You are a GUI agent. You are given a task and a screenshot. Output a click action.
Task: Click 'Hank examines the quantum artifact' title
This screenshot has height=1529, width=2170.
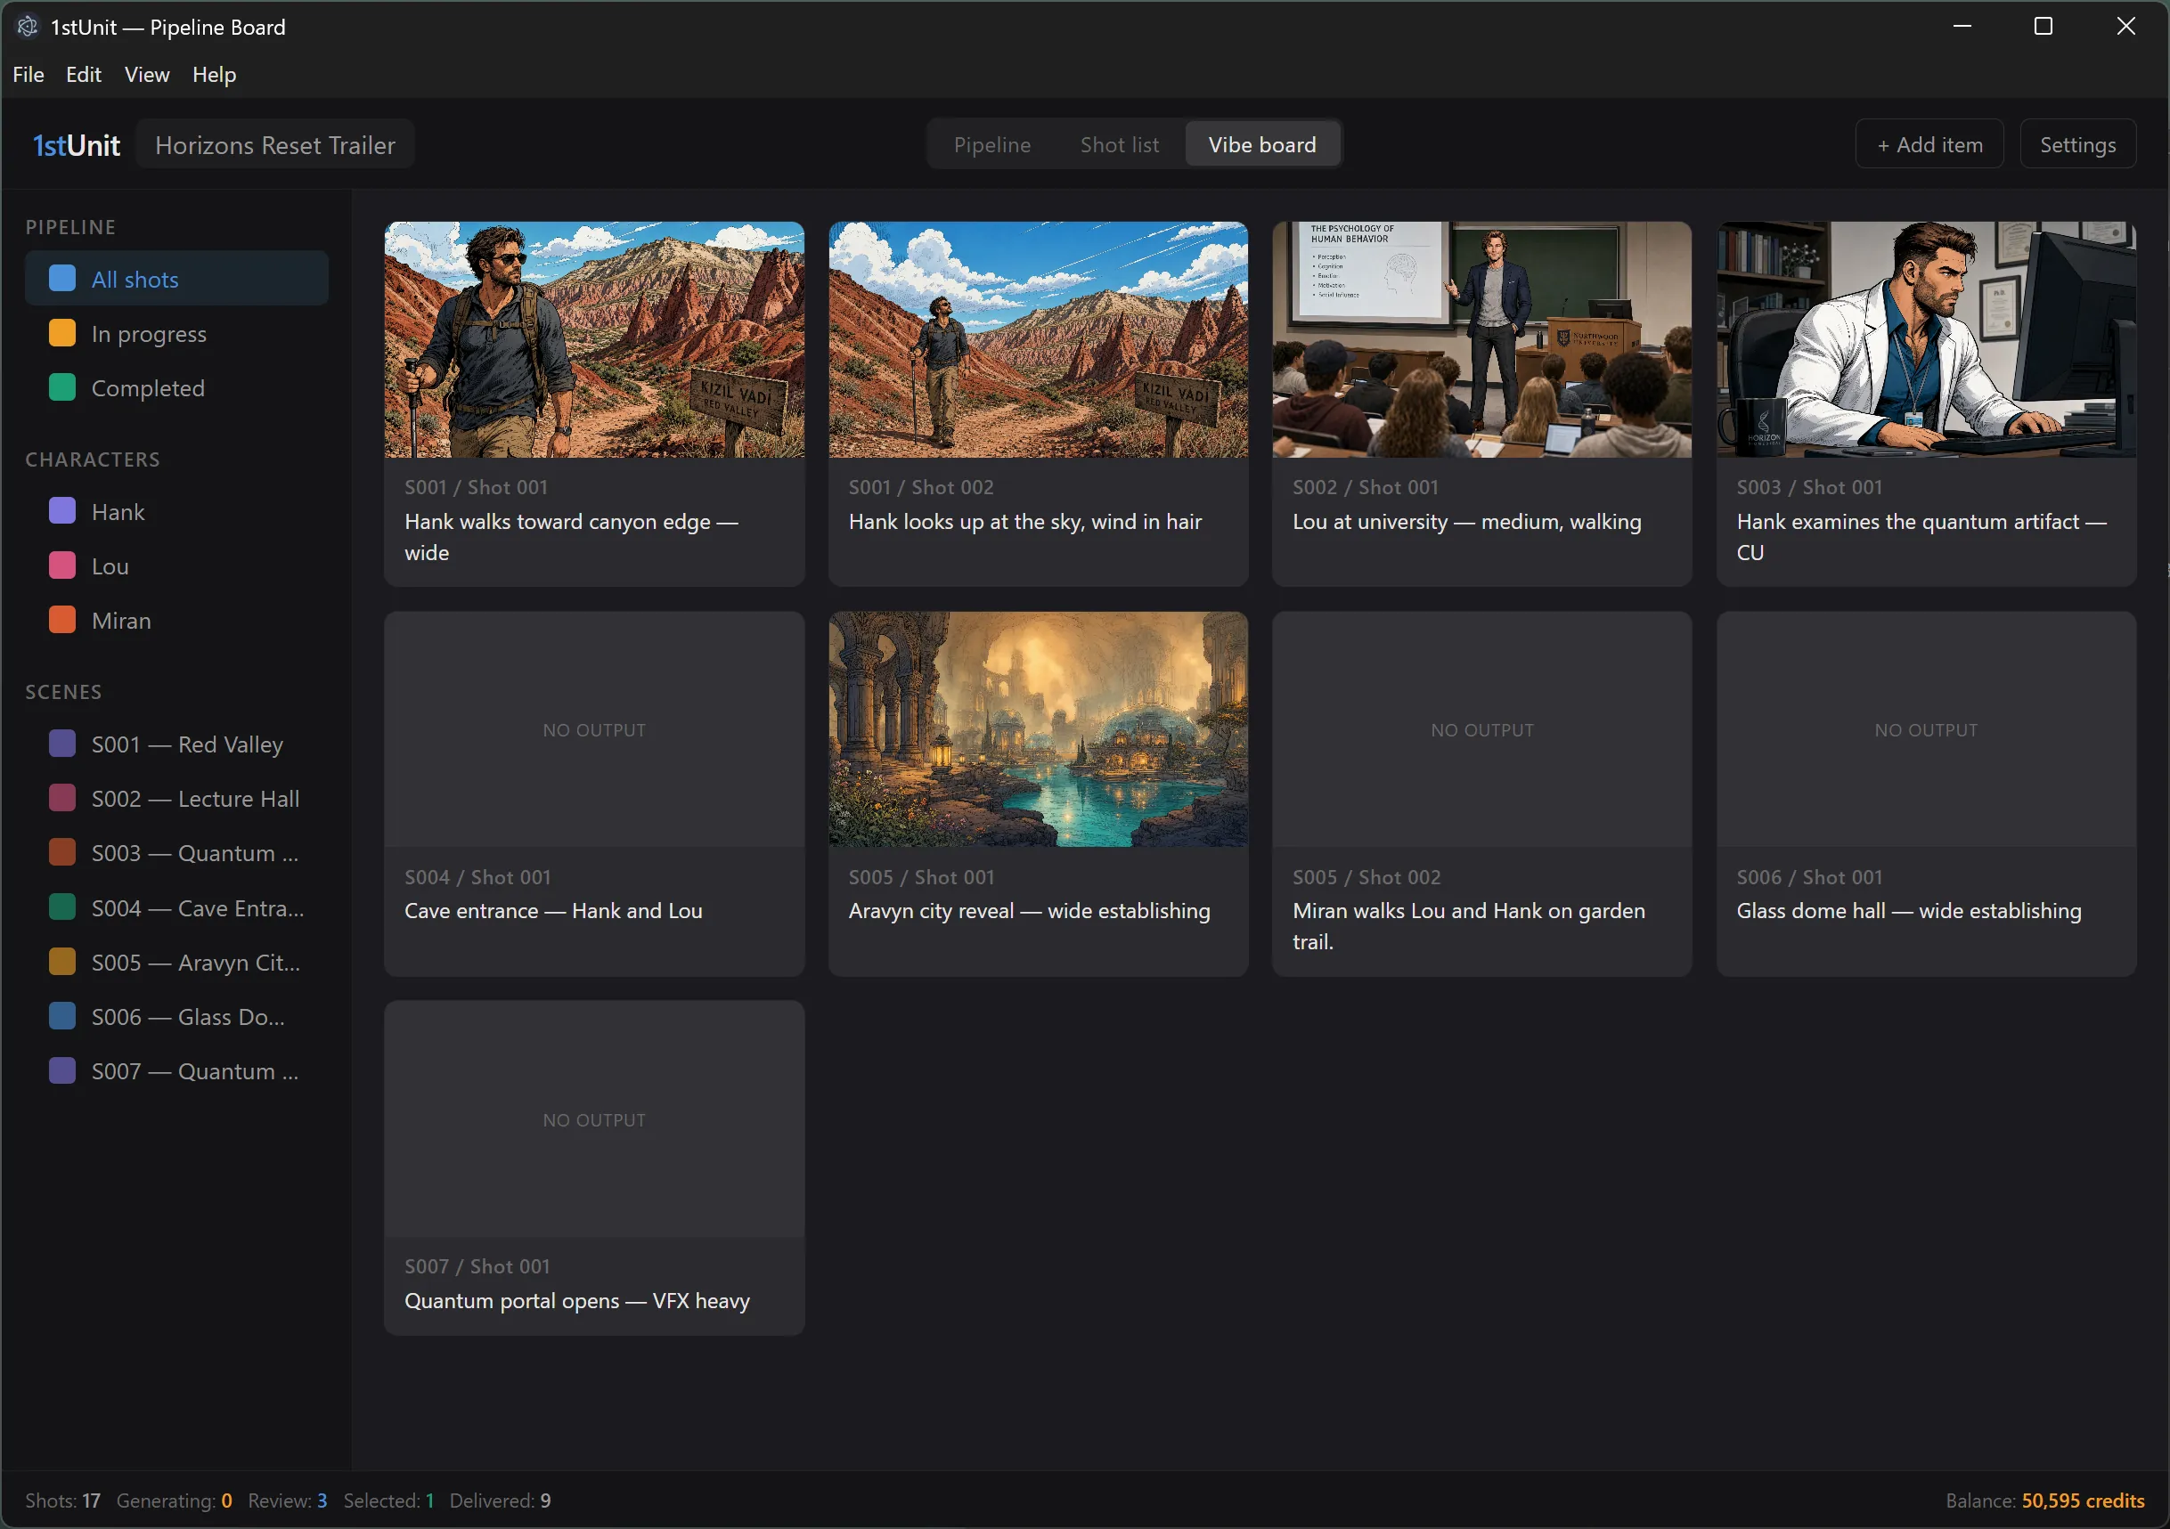click(x=1921, y=537)
